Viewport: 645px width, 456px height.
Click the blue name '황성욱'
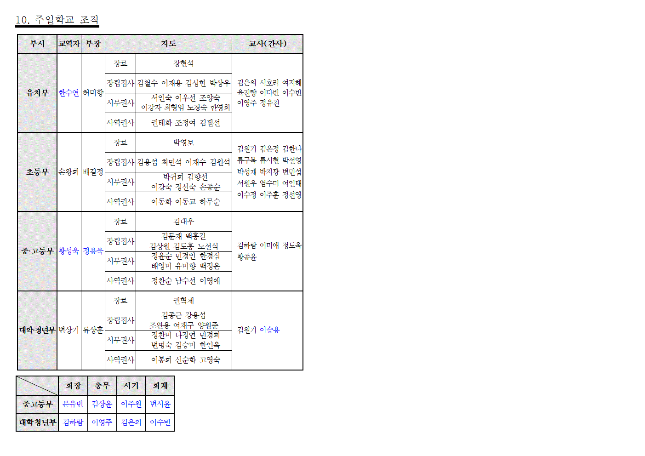[69, 251]
